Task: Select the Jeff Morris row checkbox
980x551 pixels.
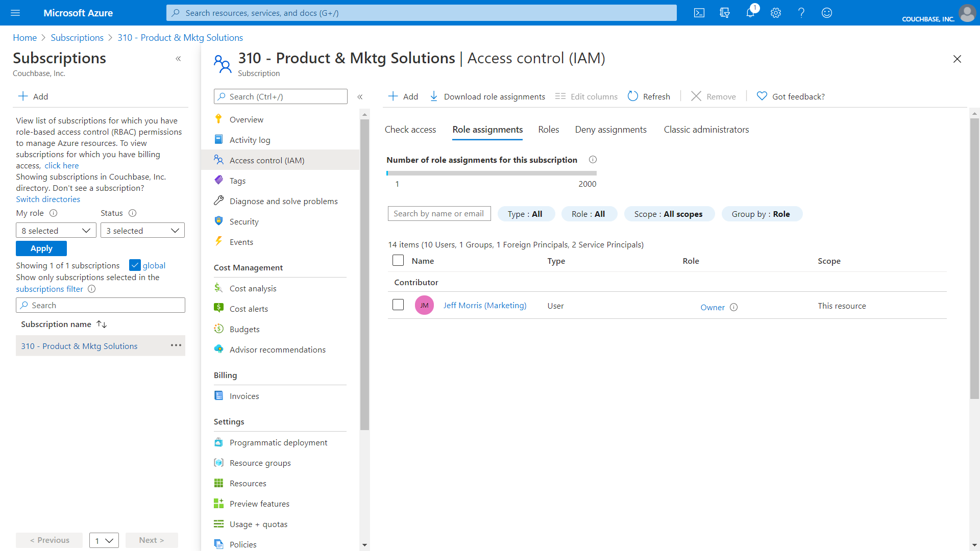Action: click(x=398, y=305)
